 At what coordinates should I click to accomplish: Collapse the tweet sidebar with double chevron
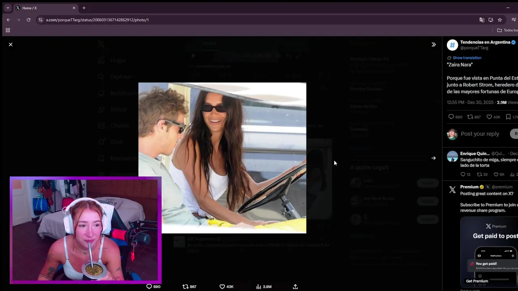click(433, 44)
